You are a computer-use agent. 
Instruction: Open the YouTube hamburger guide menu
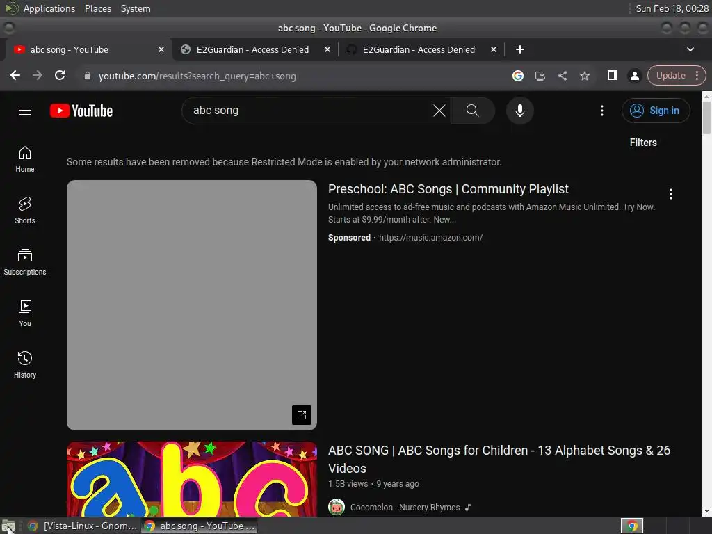[x=25, y=111]
